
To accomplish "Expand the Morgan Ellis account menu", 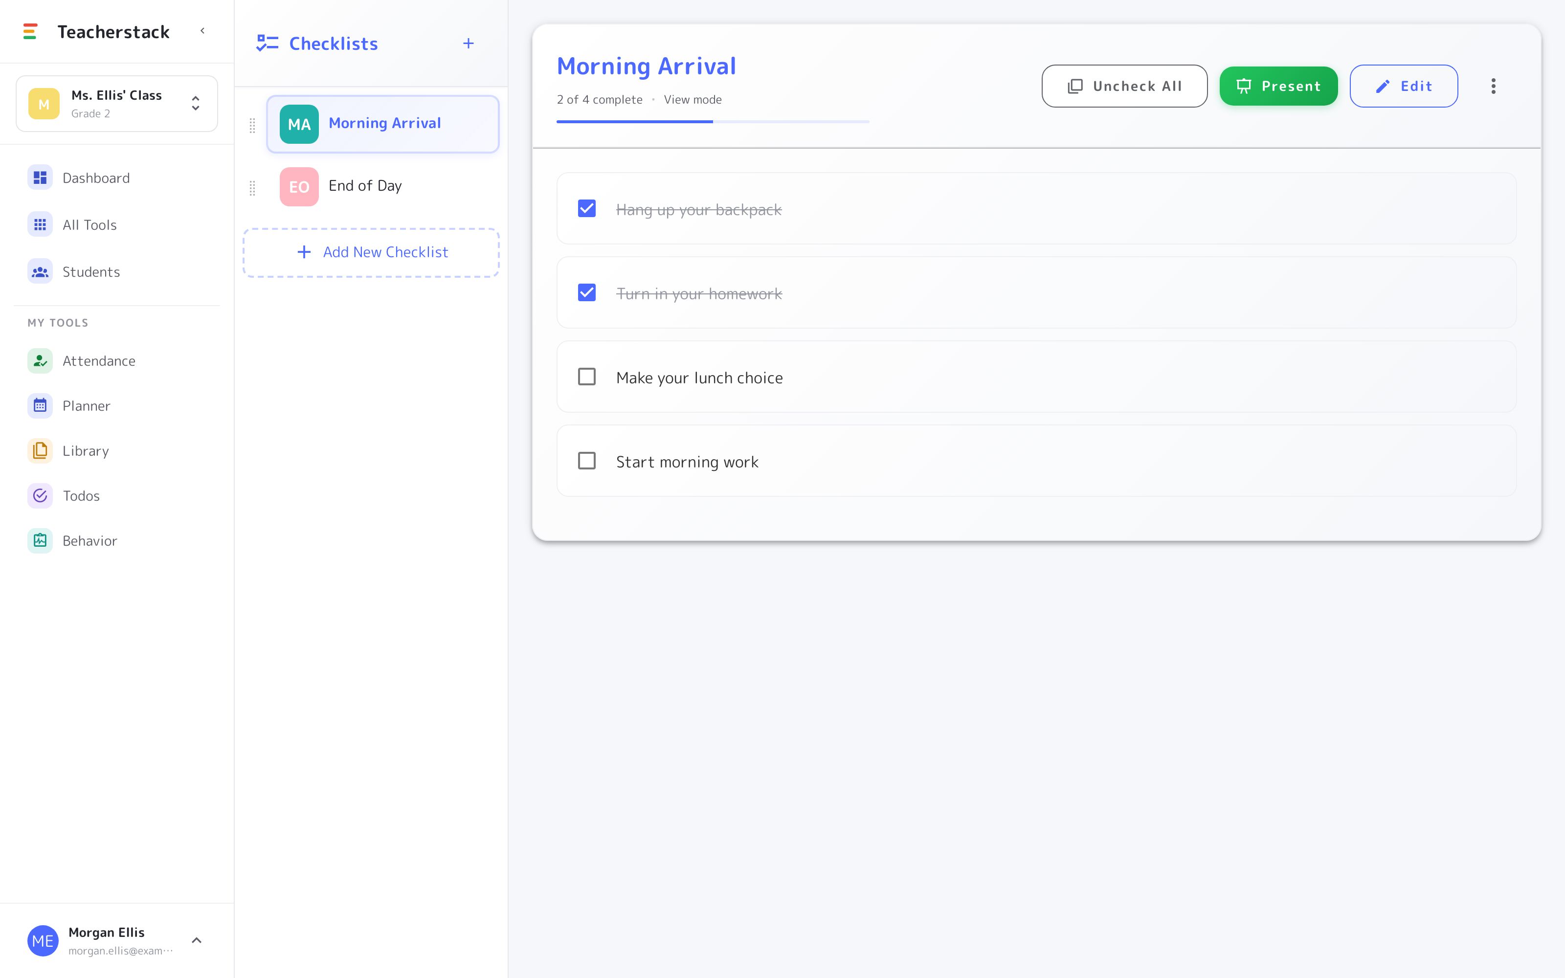I will point(197,940).
